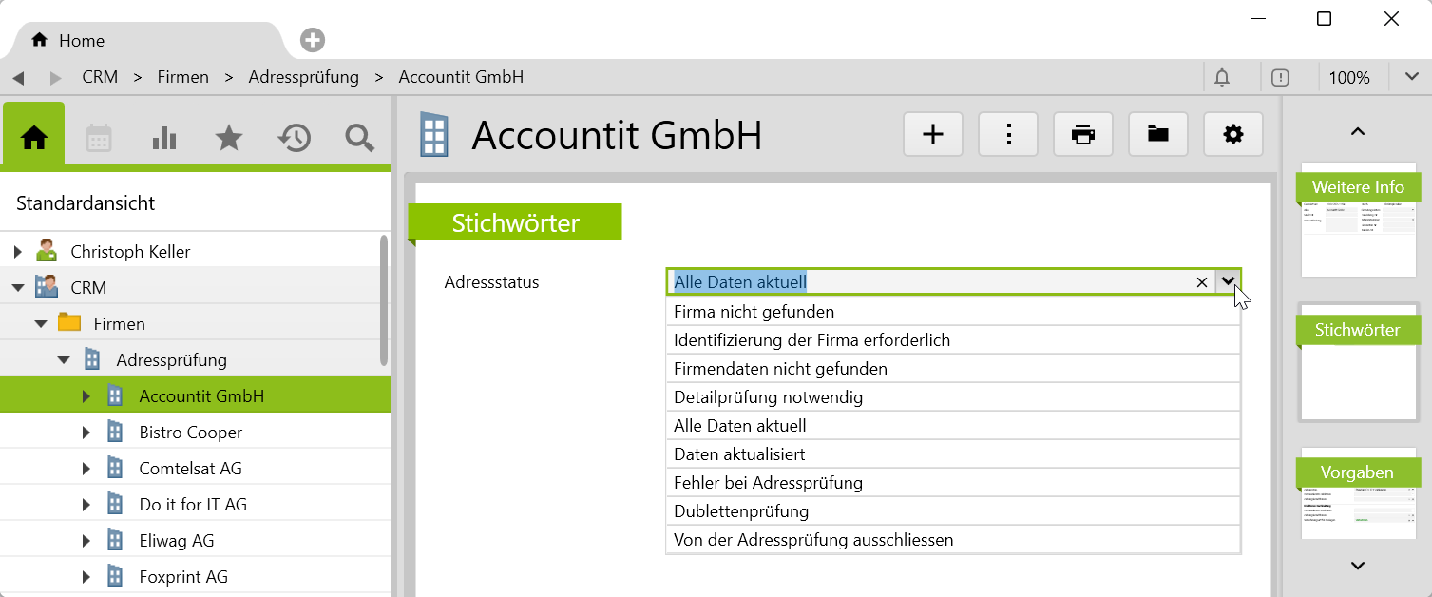This screenshot has height=597, width=1432.
Task: Open the Home tab
Action: click(x=81, y=41)
